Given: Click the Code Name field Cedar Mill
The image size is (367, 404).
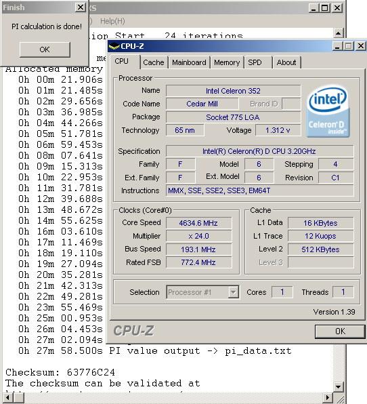Looking at the screenshot, I should tap(202, 104).
